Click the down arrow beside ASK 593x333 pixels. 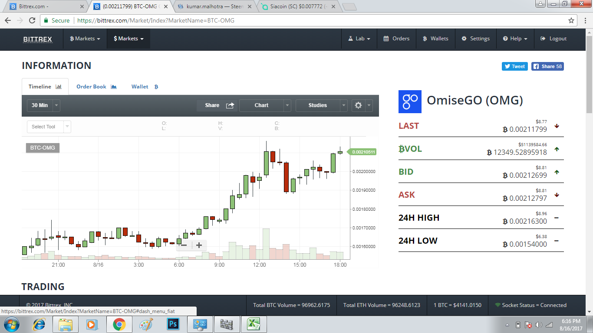[557, 195]
